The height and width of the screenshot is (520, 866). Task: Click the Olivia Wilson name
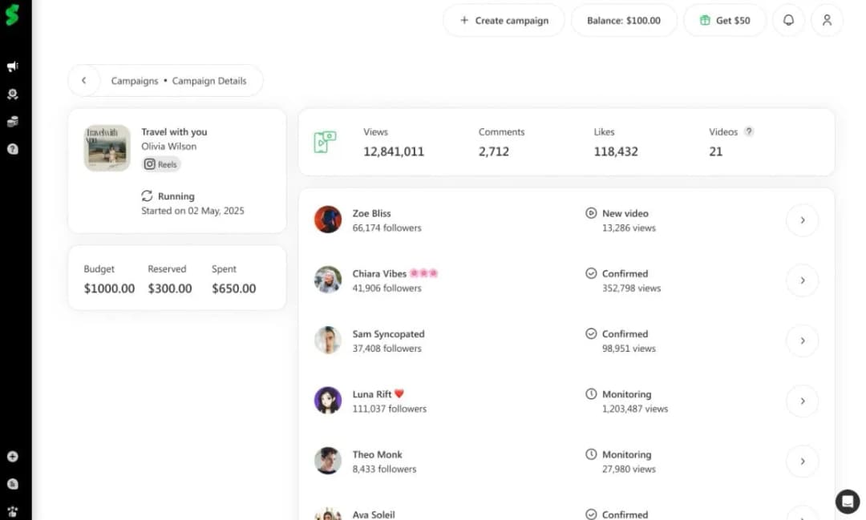pyautogui.click(x=168, y=147)
